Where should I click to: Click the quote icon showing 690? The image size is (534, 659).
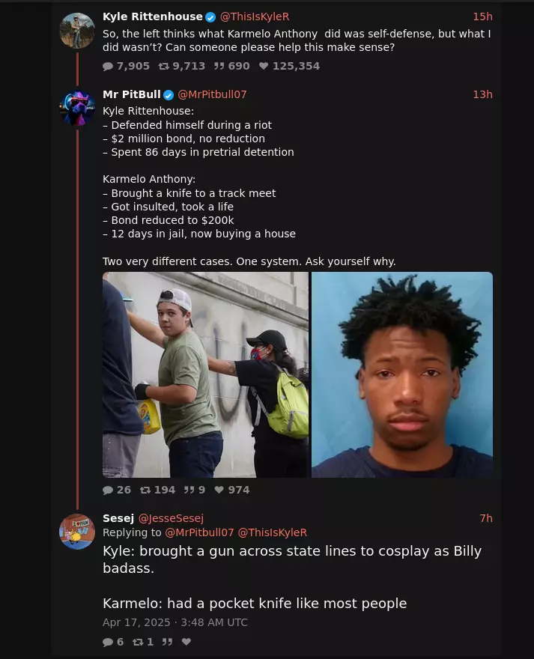point(219,66)
